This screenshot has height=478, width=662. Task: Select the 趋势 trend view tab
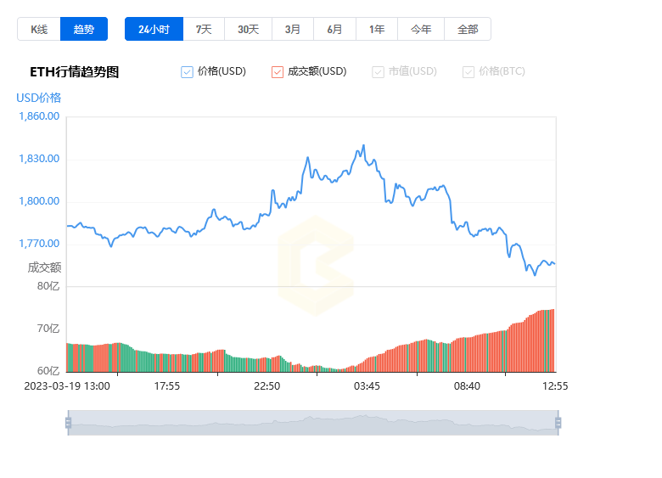pos(84,29)
